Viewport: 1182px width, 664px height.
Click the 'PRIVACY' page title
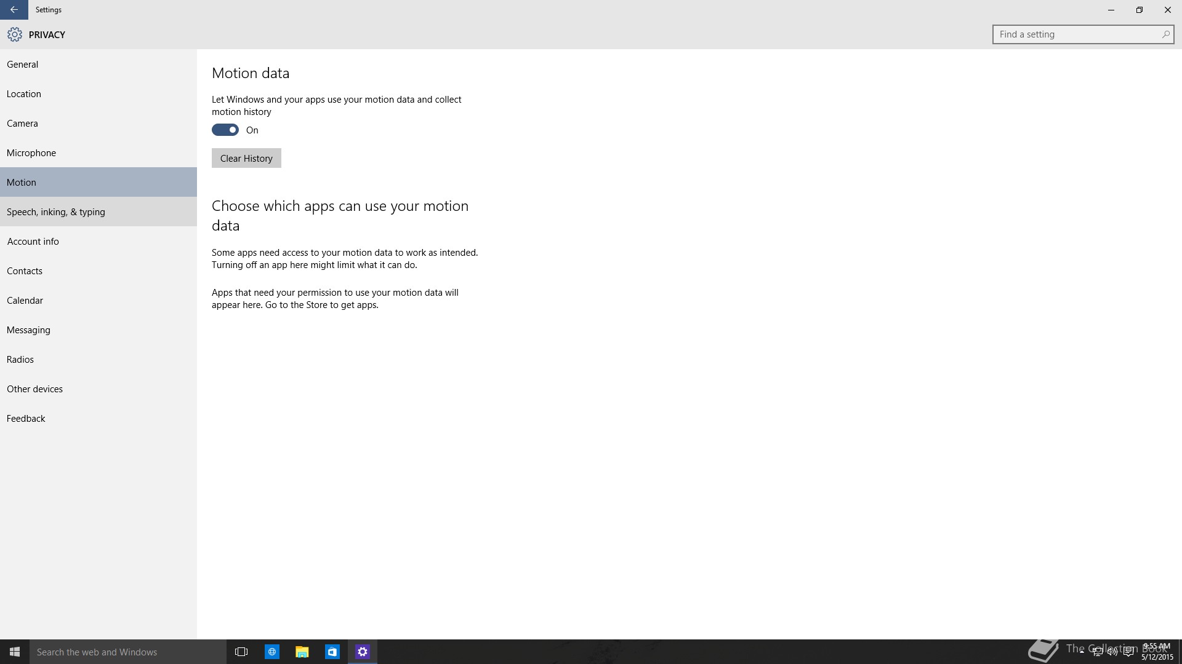[47, 34]
